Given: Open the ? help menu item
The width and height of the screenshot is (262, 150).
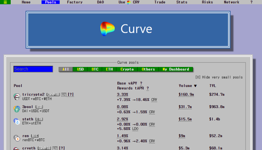Looking at the screenshot, I should (x=252, y=2).
